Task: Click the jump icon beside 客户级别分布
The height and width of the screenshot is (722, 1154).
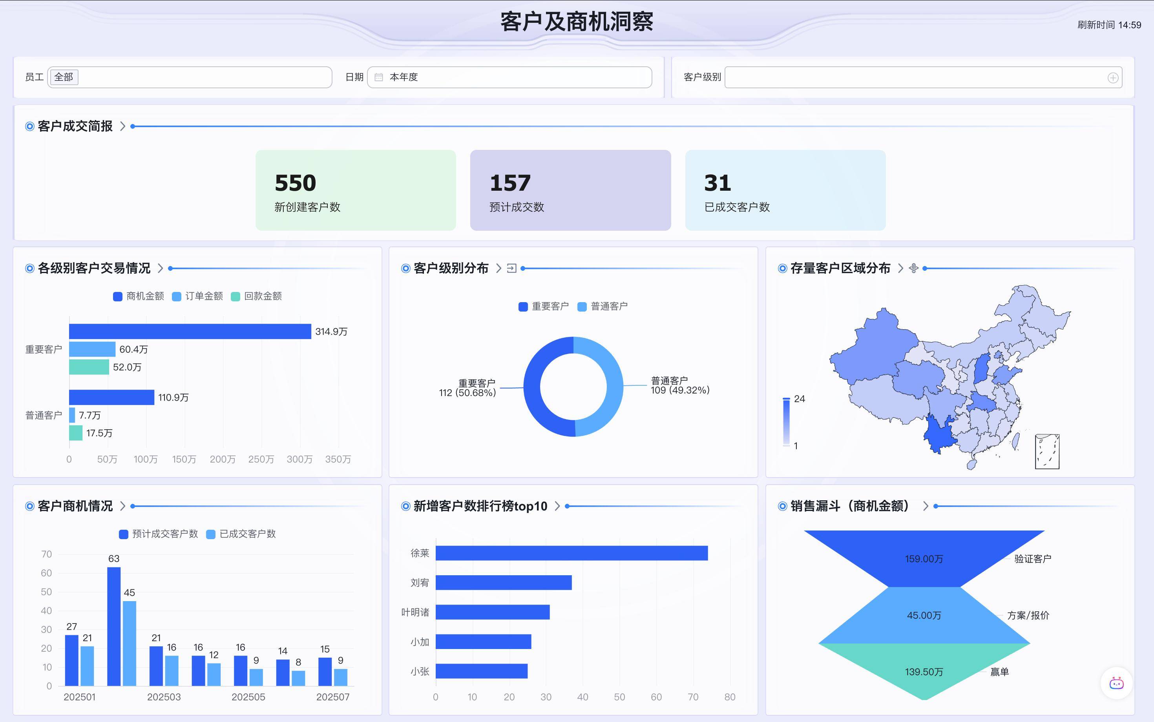Action: [511, 268]
